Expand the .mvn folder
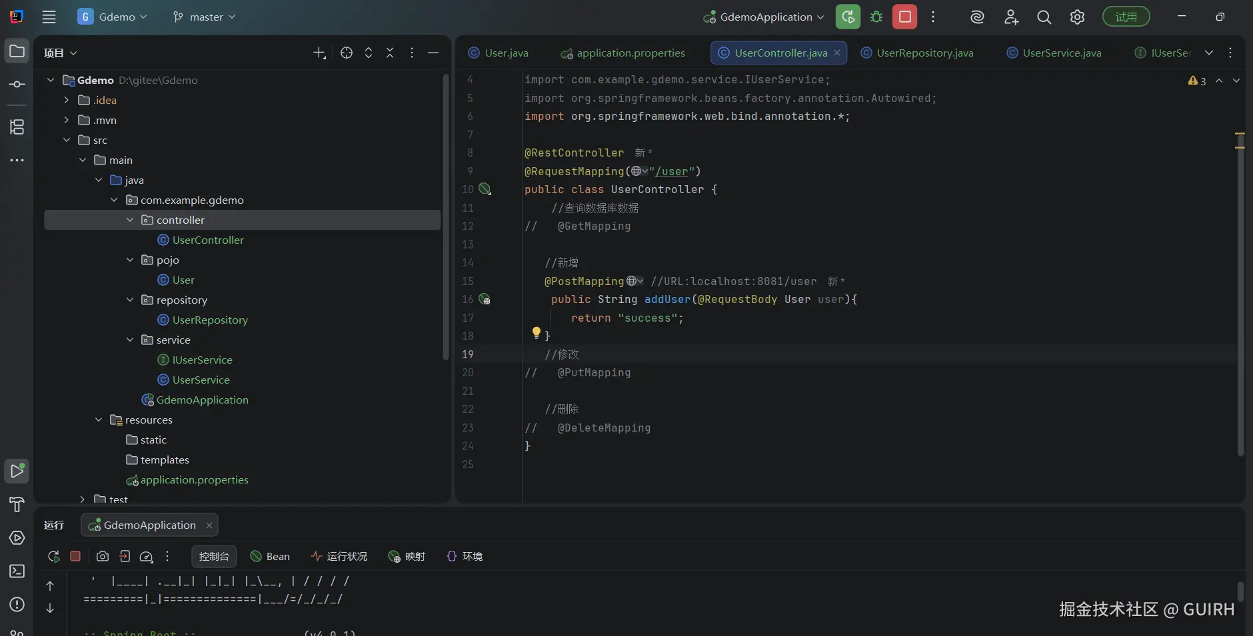The height and width of the screenshot is (636, 1253). 67,120
